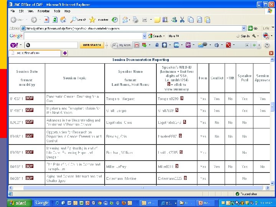Click the Yahoo WEB SEARCH button
Viewport: 276px width, 207px height.
[92, 45]
